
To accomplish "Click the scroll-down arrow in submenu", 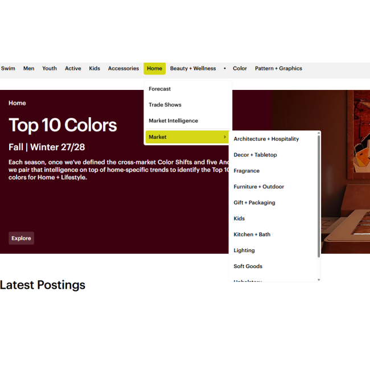I will click(319, 280).
